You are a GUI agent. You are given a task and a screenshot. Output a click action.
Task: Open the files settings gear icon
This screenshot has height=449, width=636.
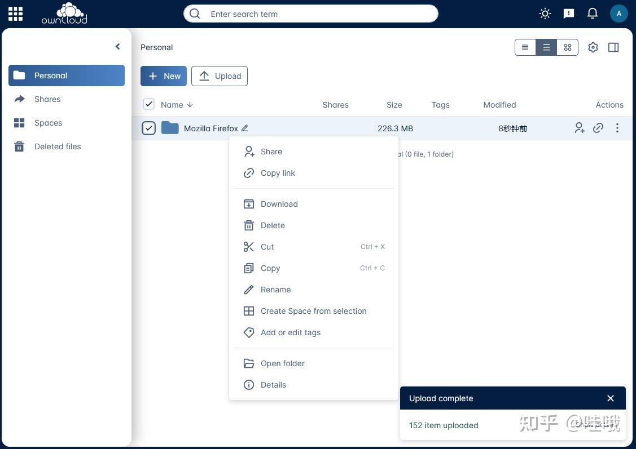click(593, 47)
